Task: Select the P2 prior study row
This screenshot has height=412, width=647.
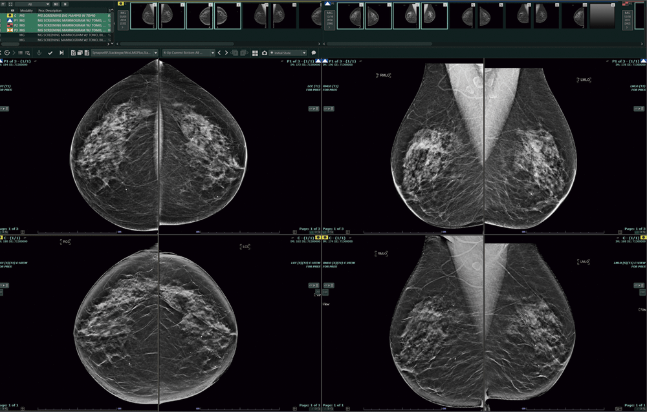Action: tap(65, 25)
